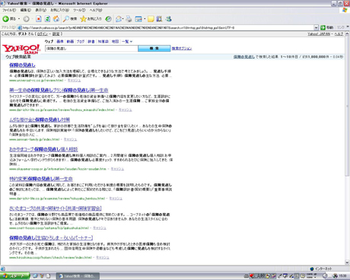Screen dimensions: 350x280
Task: Open the ヘルプ menu in menu bar
Action: [96, 10]
